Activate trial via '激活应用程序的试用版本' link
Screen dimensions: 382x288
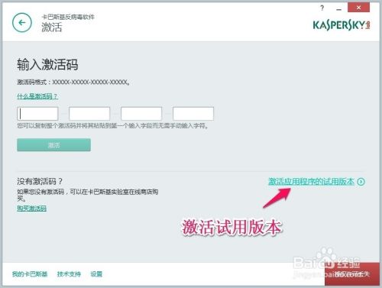[x=311, y=182]
